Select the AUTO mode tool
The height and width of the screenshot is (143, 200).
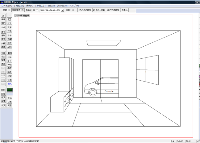point(10,47)
